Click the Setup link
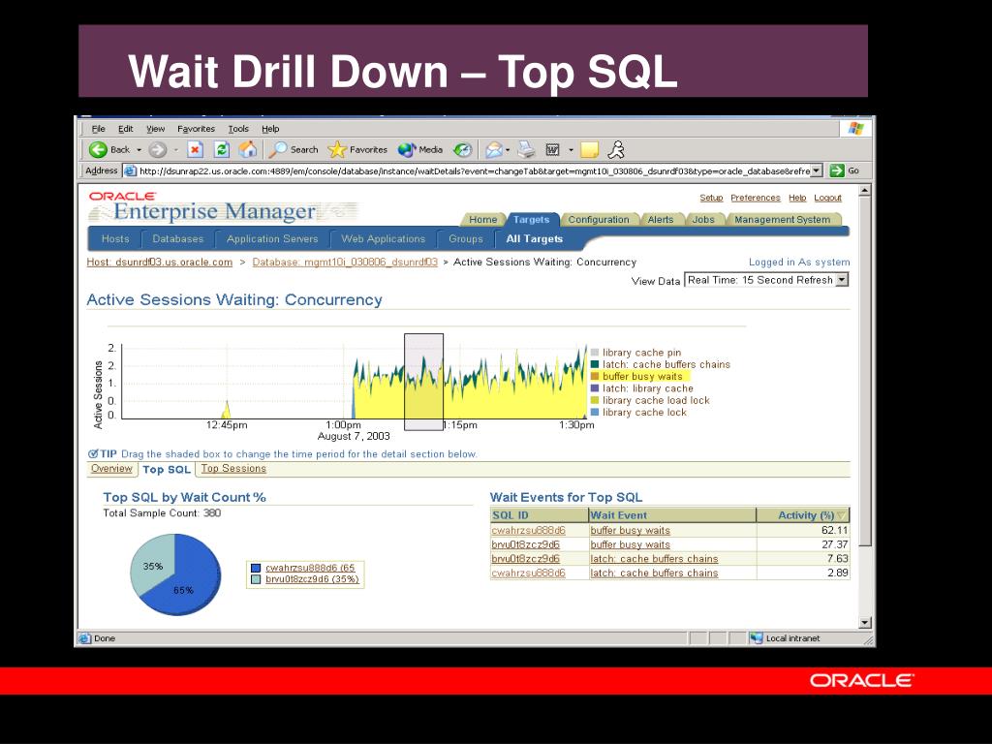This screenshot has height=744, width=992. (x=711, y=198)
